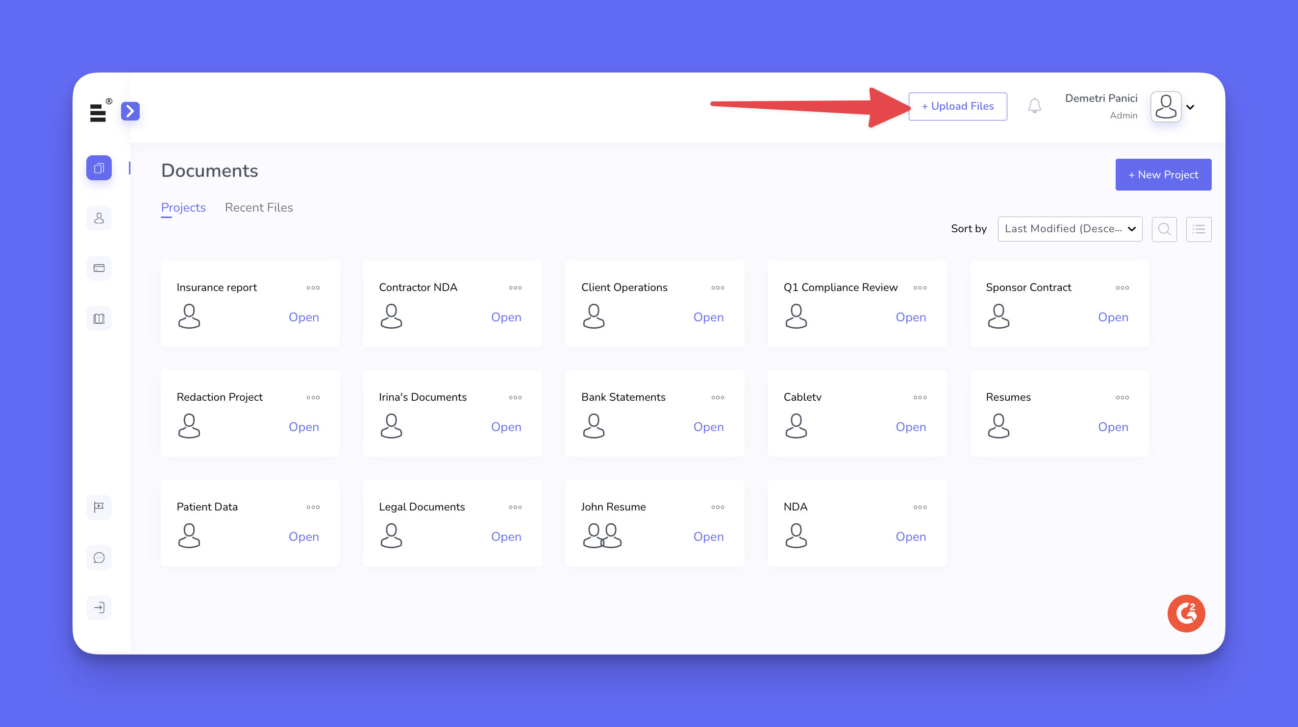The width and height of the screenshot is (1298, 727).
Task: Switch to the Recent Files tab
Action: pyautogui.click(x=258, y=207)
